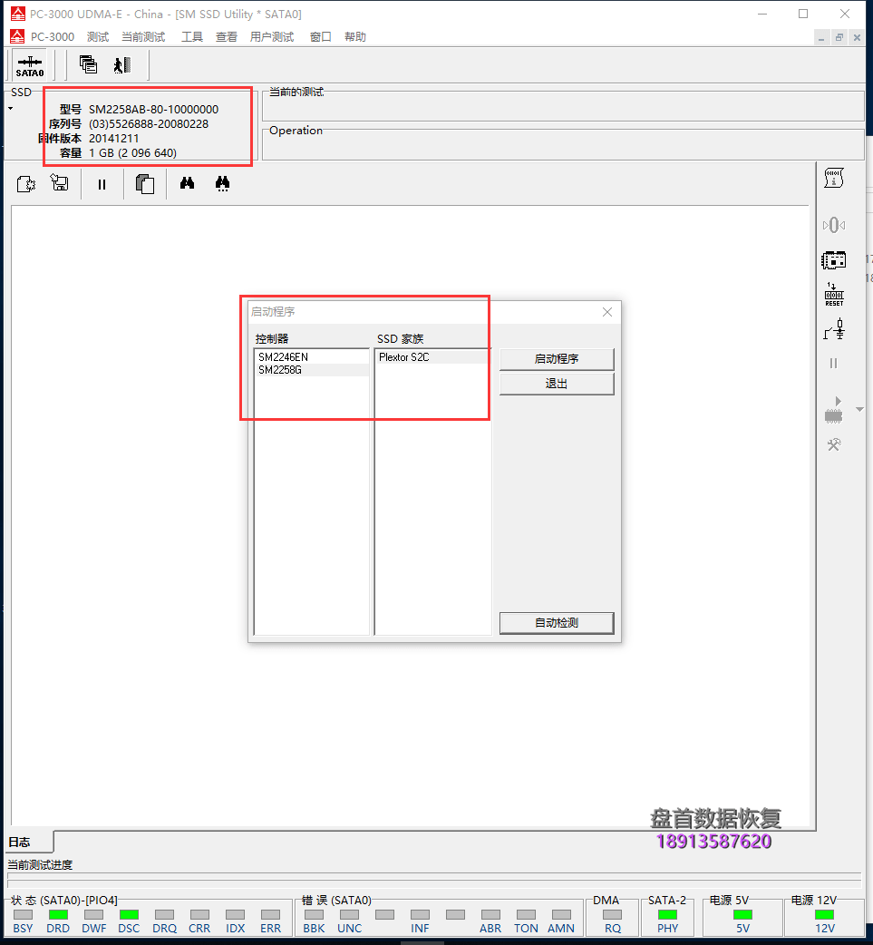Select SM2258G in controller list
Viewport: 873px width, 945px height.
pos(312,370)
